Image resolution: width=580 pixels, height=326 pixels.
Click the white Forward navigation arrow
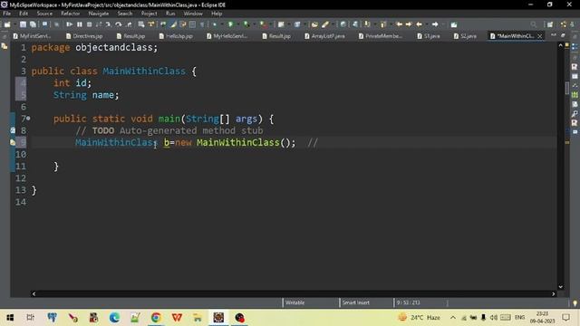click(435, 24)
